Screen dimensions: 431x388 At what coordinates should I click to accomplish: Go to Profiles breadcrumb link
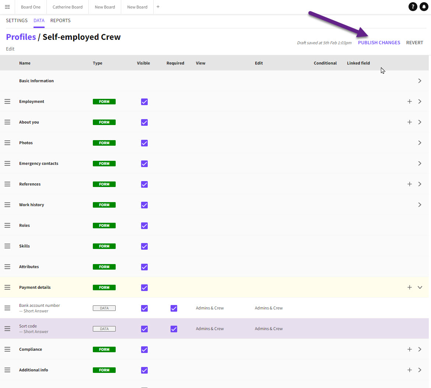21,37
